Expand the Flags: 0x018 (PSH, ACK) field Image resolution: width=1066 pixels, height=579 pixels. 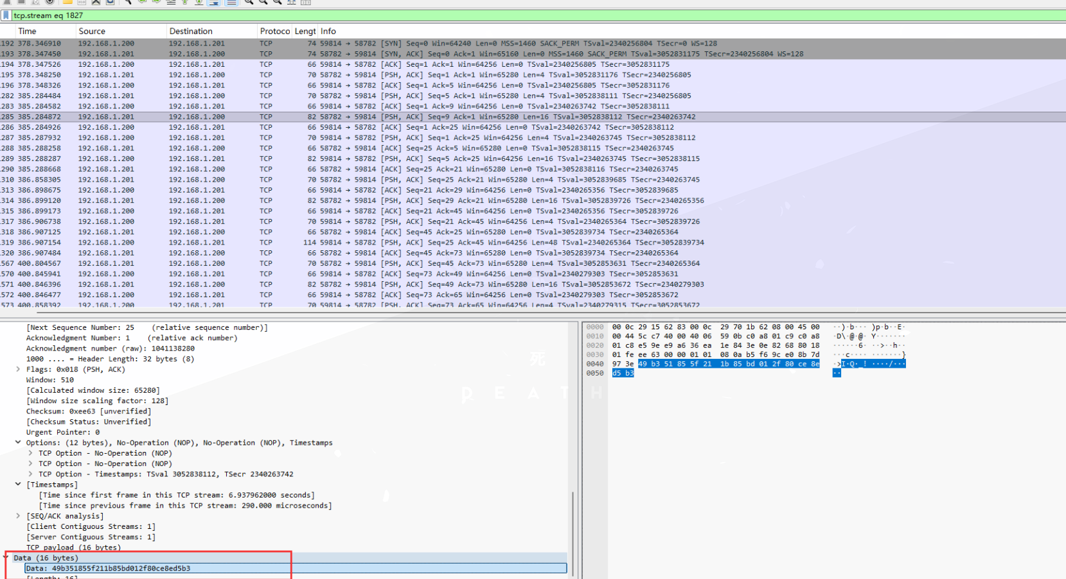click(x=18, y=370)
